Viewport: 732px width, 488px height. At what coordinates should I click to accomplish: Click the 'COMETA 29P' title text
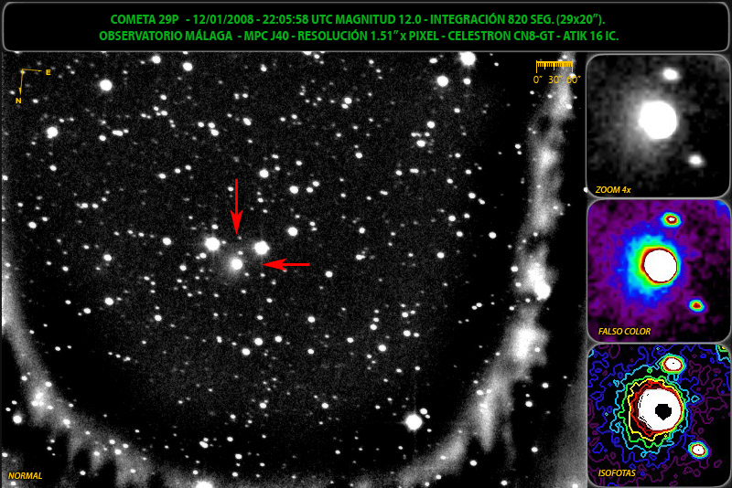pyautogui.click(x=145, y=19)
